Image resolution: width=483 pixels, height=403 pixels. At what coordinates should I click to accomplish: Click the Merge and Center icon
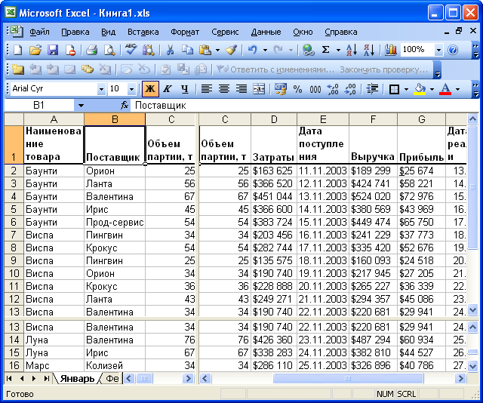[x=259, y=89]
